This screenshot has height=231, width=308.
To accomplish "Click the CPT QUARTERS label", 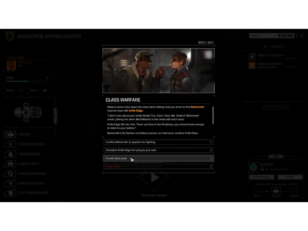I will point(34,193).
